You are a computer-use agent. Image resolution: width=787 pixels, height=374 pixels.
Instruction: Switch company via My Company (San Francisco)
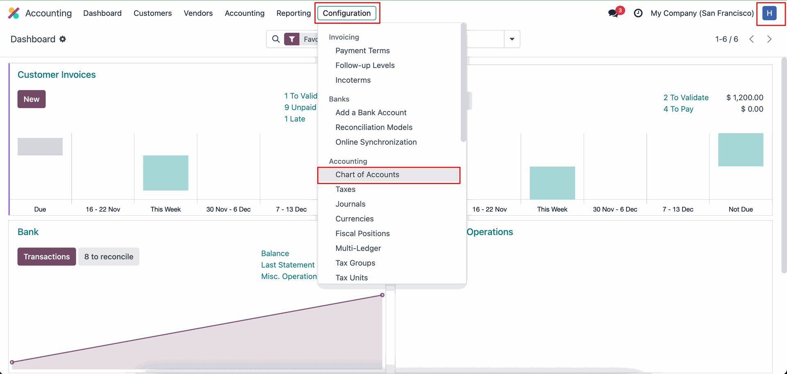[x=702, y=13]
